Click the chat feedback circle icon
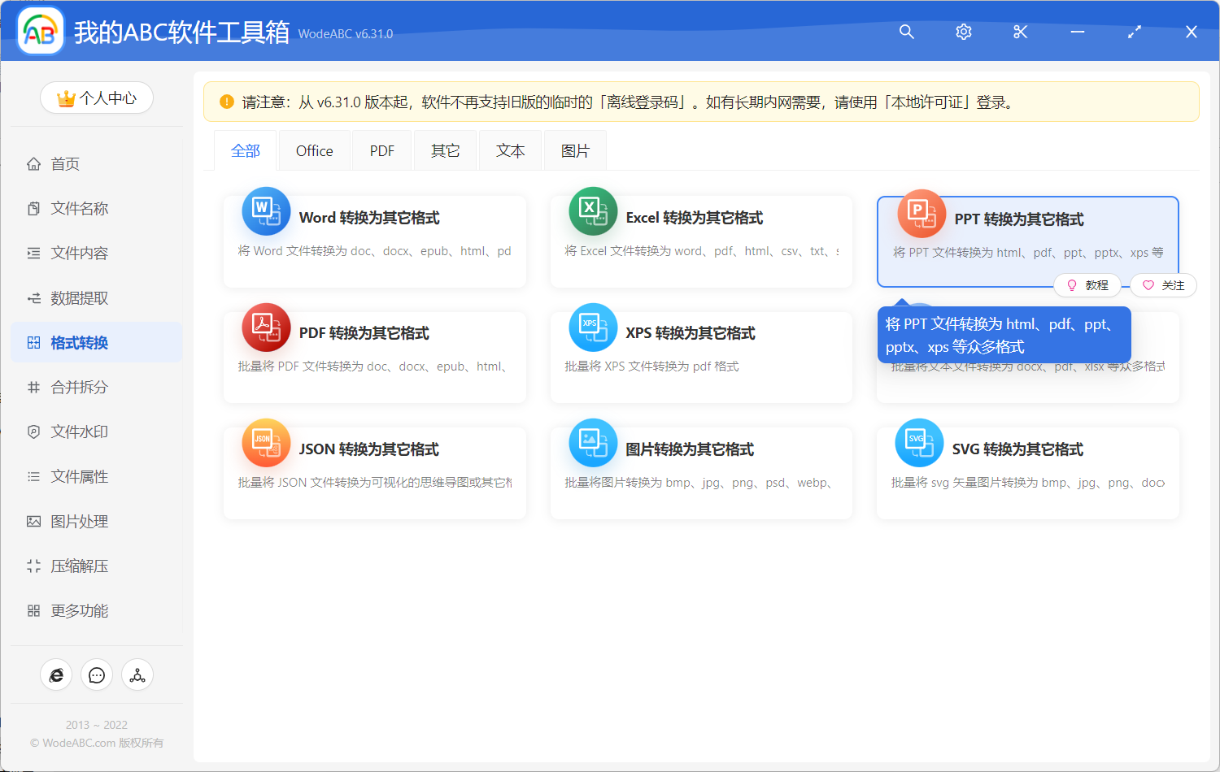The width and height of the screenshot is (1220, 772). pyautogui.click(x=97, y=674)
